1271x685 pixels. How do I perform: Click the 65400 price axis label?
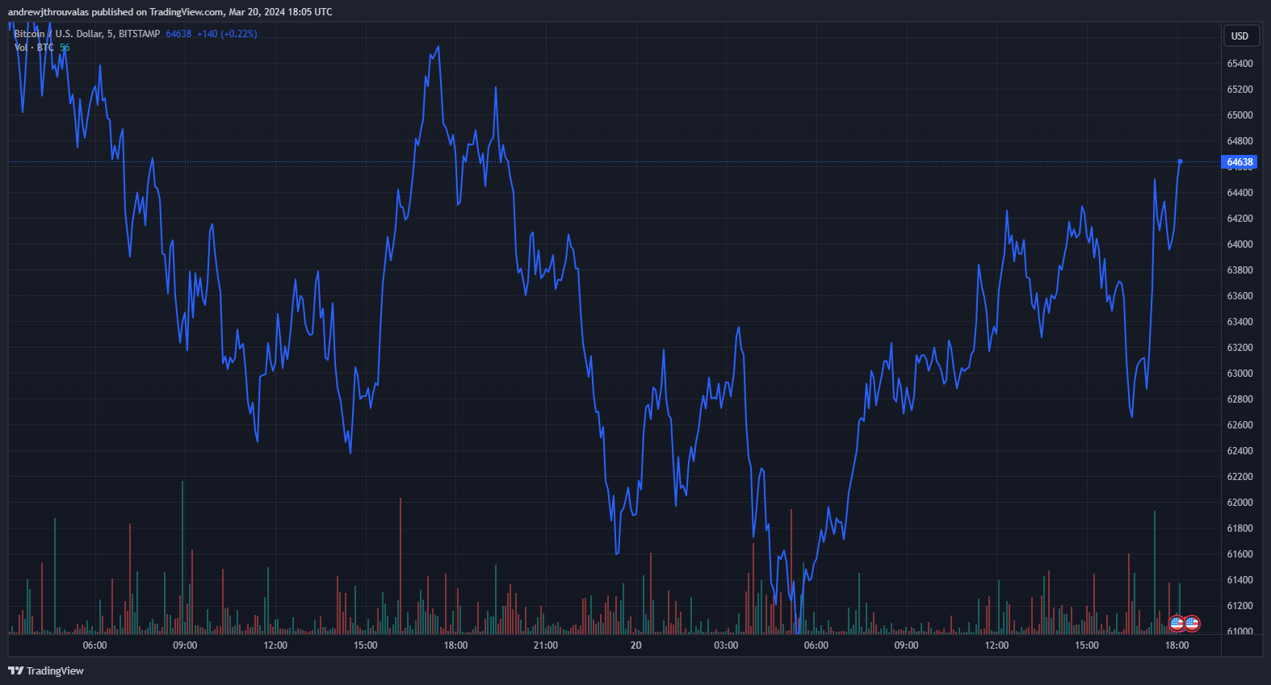[x=1240, y=64]
